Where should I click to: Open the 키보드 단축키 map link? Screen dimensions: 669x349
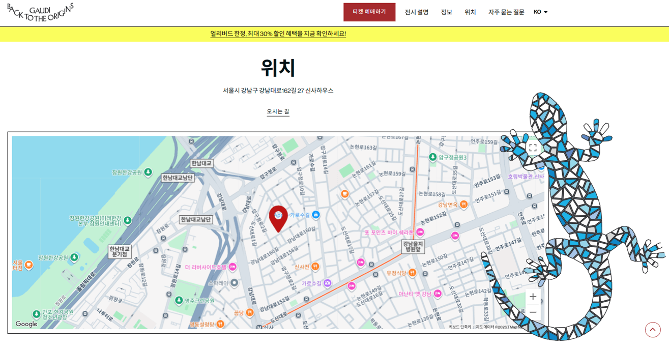click(460, 327)
